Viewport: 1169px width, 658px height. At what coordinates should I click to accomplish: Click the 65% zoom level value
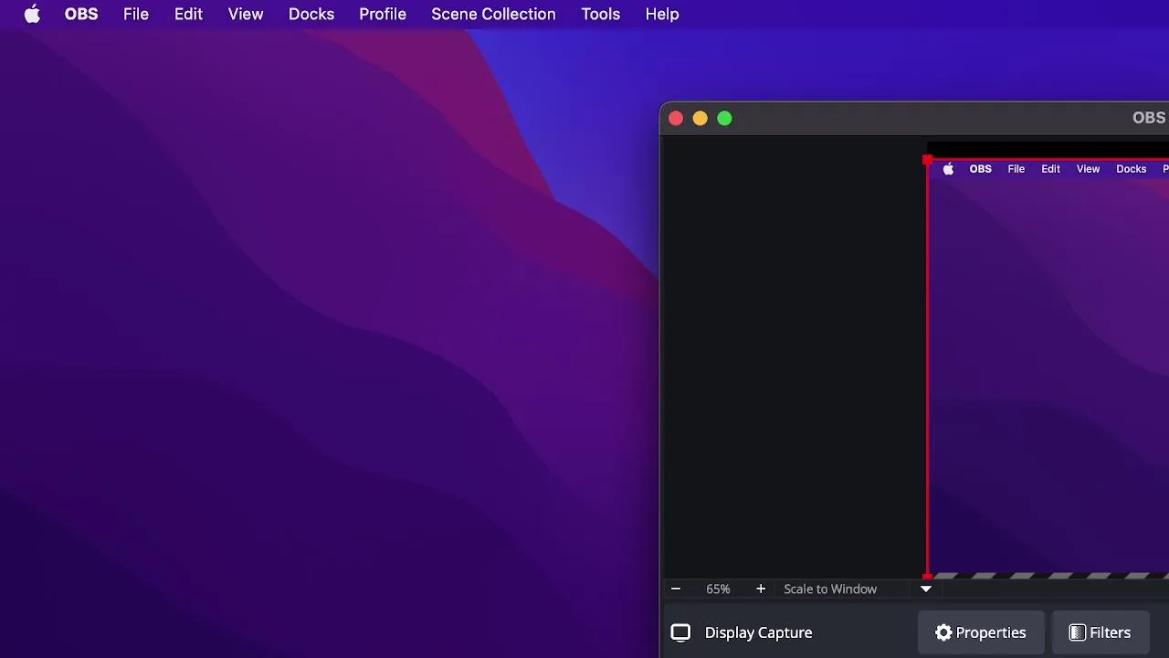point(718,589)
